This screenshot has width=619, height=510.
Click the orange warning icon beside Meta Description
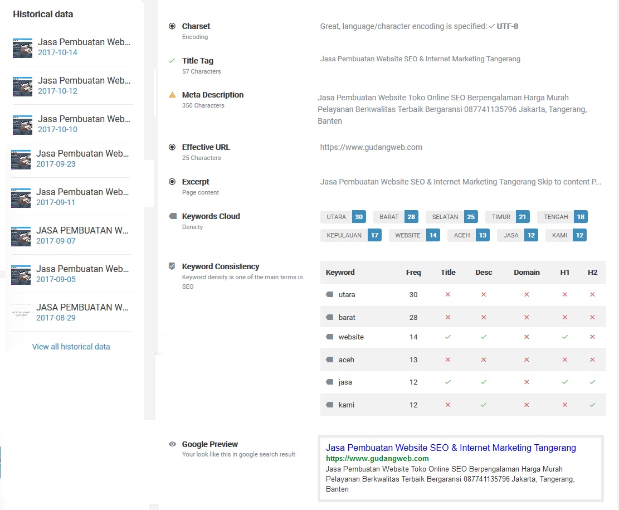[x=172, y=95]
